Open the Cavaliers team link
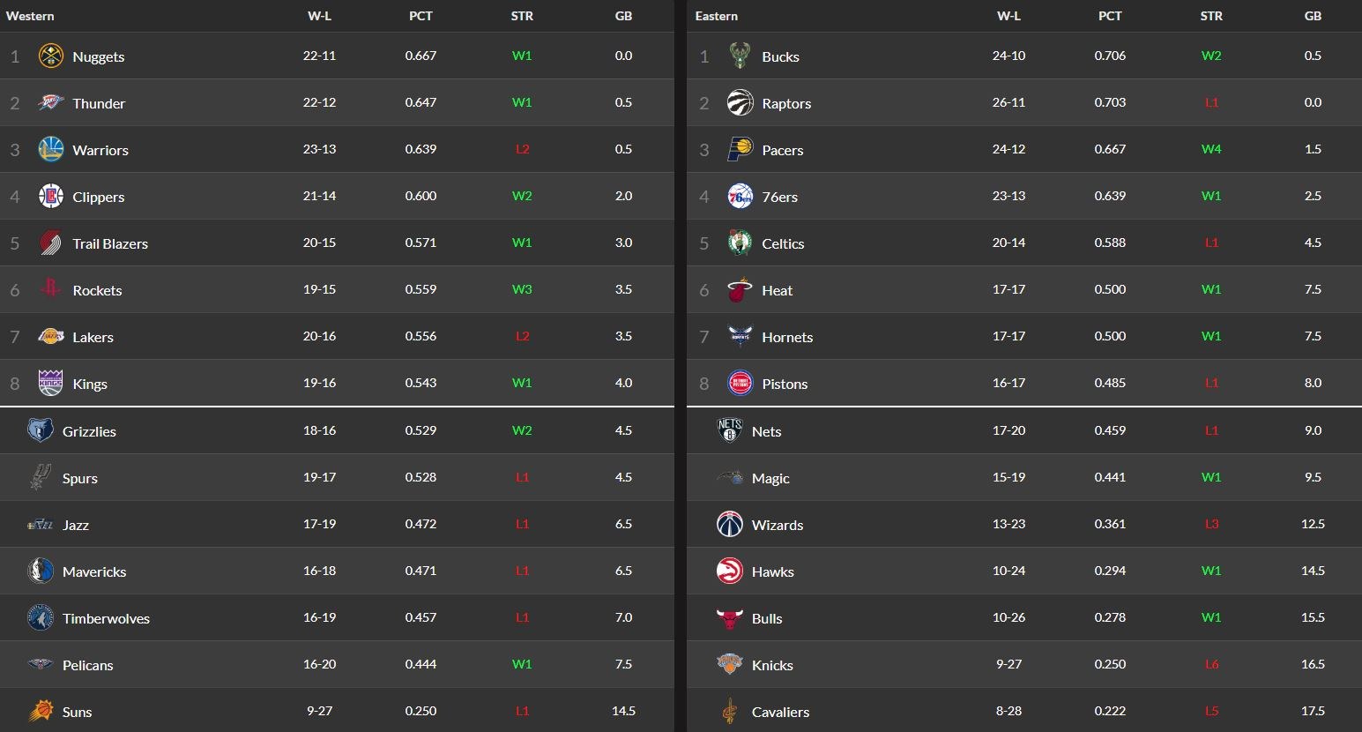 pyautogui.click(x=780, y=712)
